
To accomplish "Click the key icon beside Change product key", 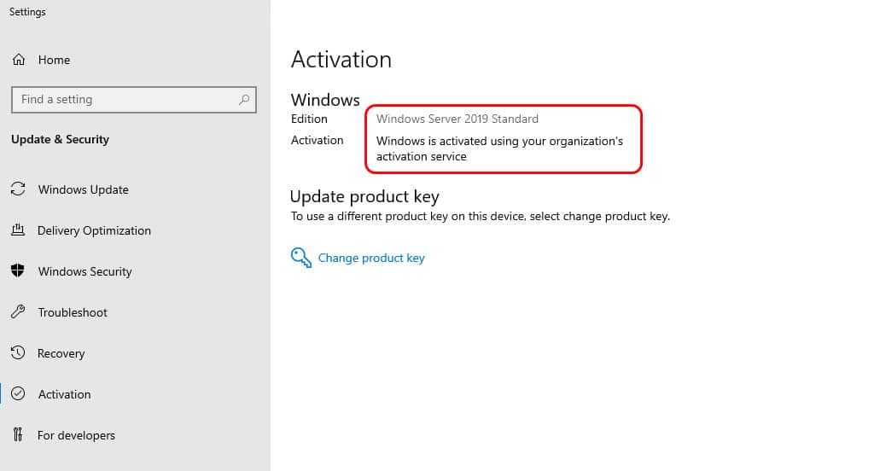I will pos(301,258).
